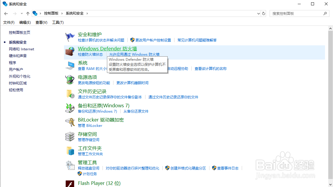The image size is (333, 187).
Task: Click the 工作文件夹 folder icon
Action: click(x=70, y=151)
